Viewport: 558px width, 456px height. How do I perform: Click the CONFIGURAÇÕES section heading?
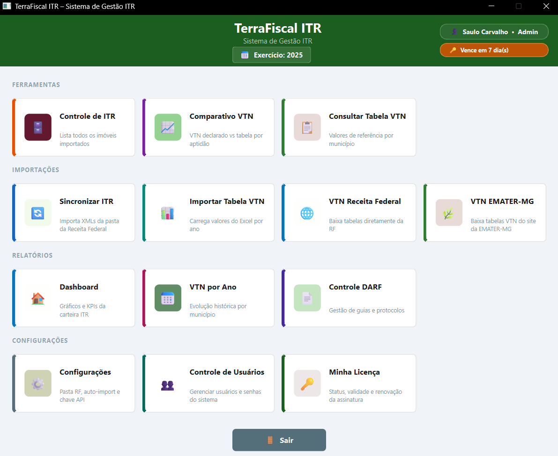coord(40,340)
